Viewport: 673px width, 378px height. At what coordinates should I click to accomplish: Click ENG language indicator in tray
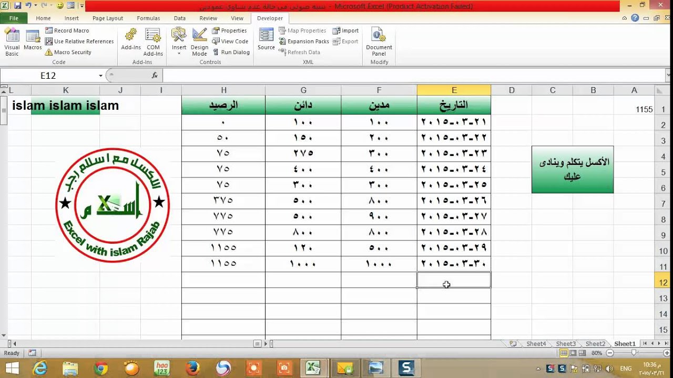(627, 369)
